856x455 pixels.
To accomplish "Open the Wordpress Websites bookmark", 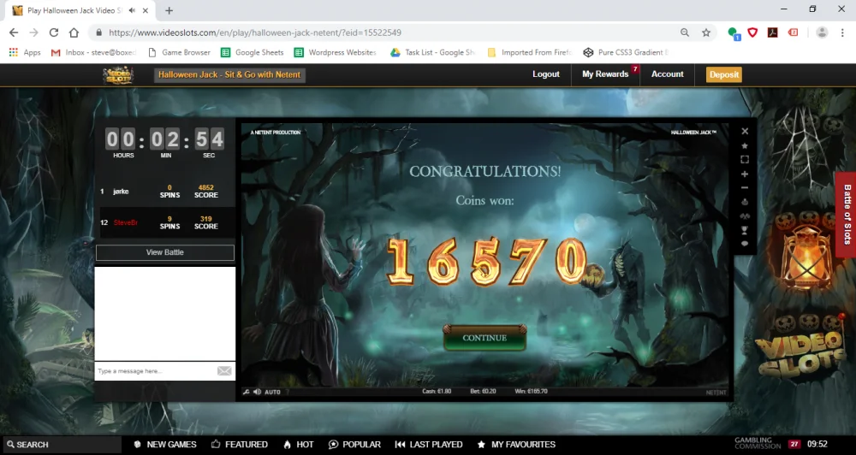I will 336,52.
